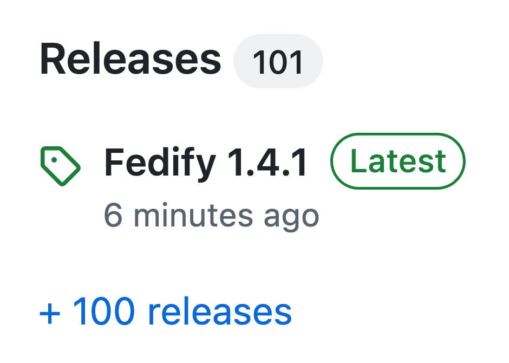Click the number 100 in the blue link

pyautogui.click(x=104, y=313)
